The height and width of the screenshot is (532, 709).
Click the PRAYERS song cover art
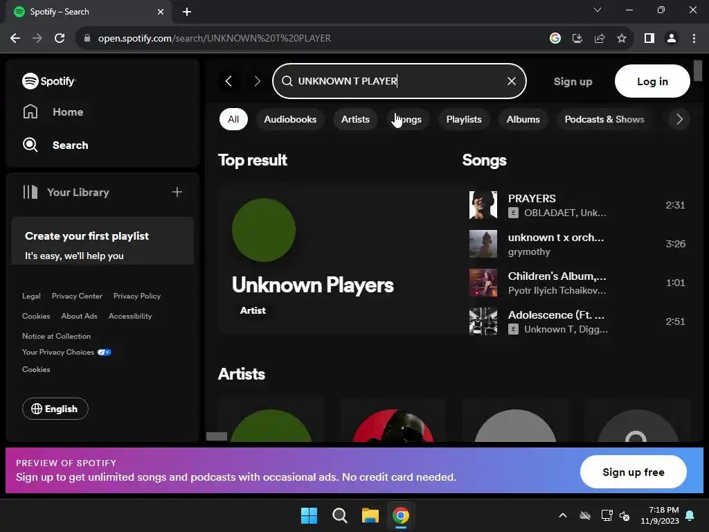pos(483,205)
